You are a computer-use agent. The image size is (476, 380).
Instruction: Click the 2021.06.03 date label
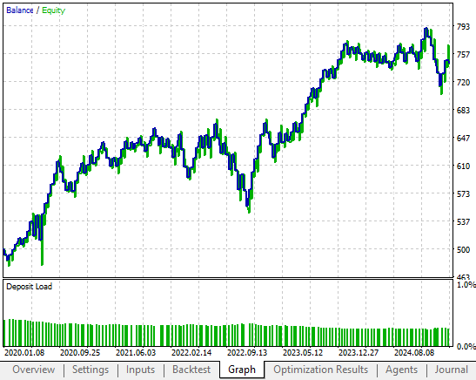[136, 353]
